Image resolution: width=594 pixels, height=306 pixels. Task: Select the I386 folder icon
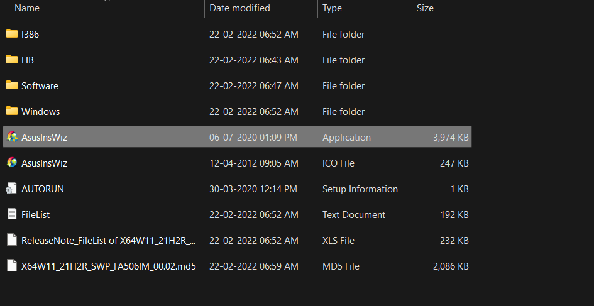click(x=12, y=34)
